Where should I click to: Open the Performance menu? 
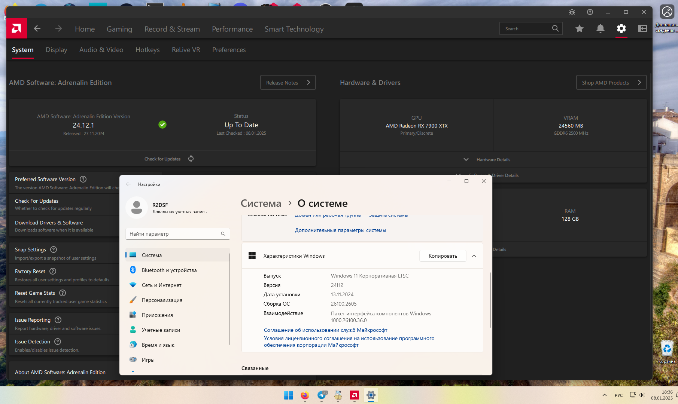232,29
